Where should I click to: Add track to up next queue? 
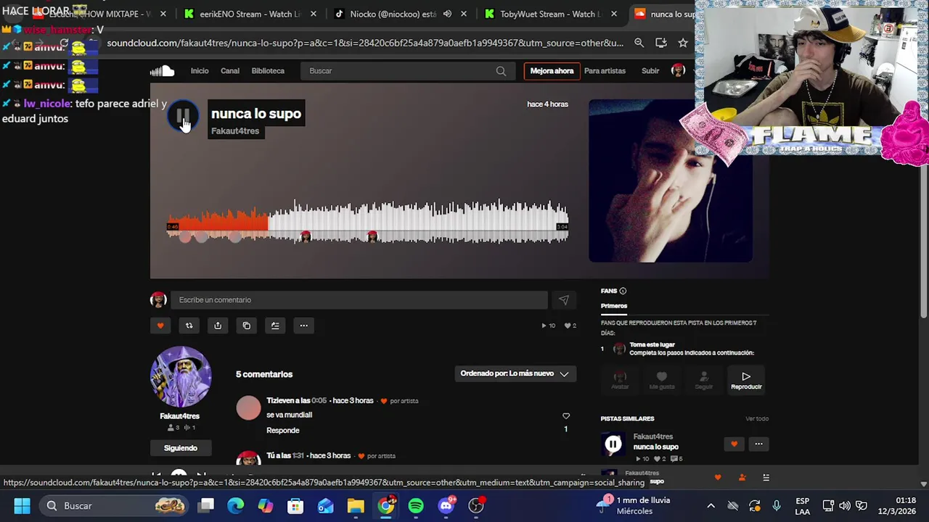(275, 326)
